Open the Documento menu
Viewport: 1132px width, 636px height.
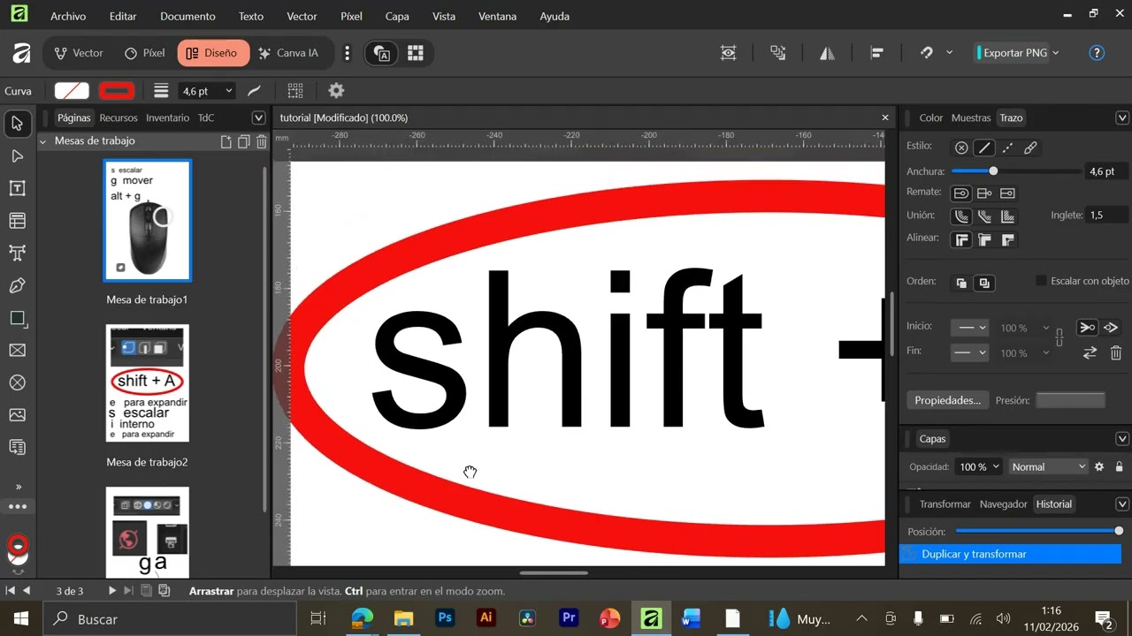coord(187,16)
